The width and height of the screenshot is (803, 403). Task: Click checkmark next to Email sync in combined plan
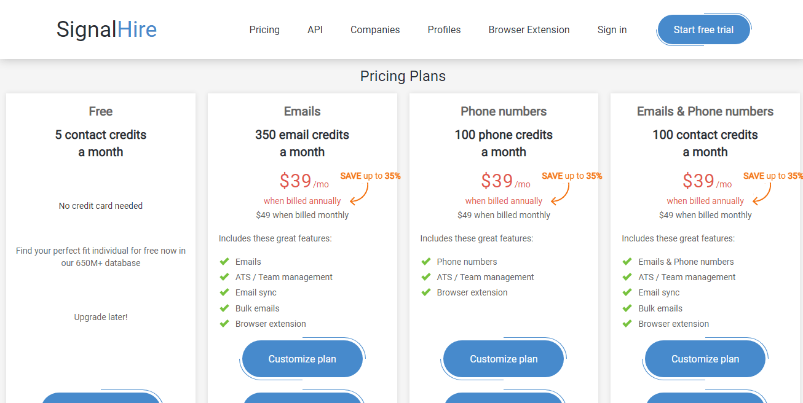tap(627, 292)
